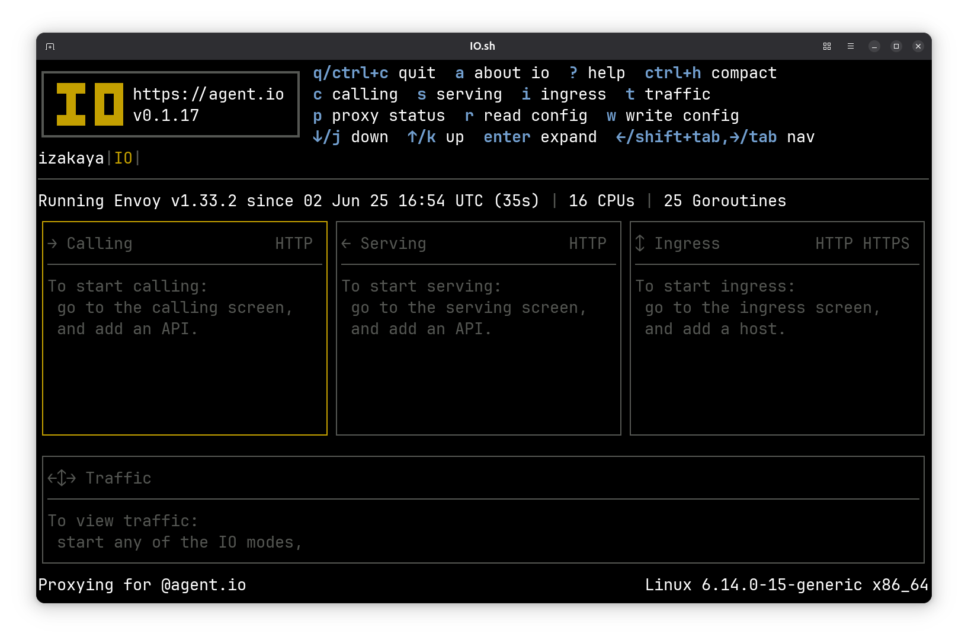Select the Serving panel title
This screenshot has width=968, height=643.
[393, 244]
